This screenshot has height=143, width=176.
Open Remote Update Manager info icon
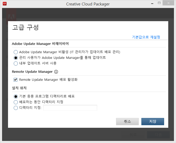click(56, 72)
